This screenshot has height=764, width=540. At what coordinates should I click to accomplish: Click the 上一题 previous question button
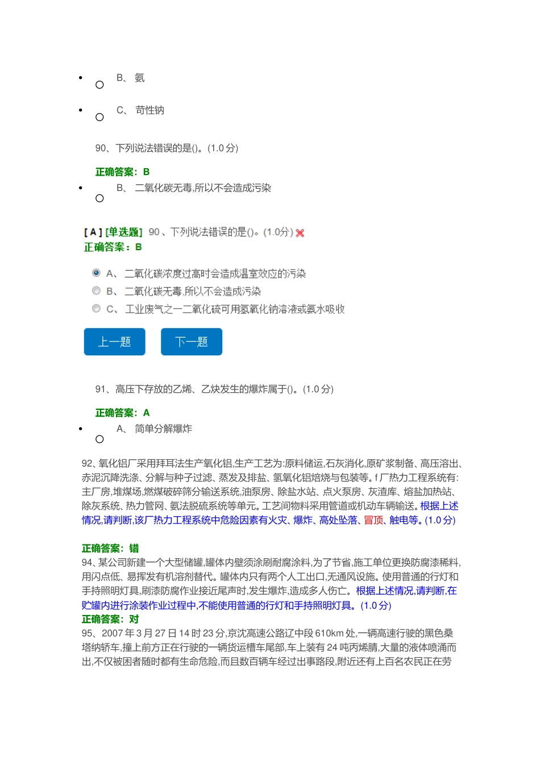(x=115, y=342)
